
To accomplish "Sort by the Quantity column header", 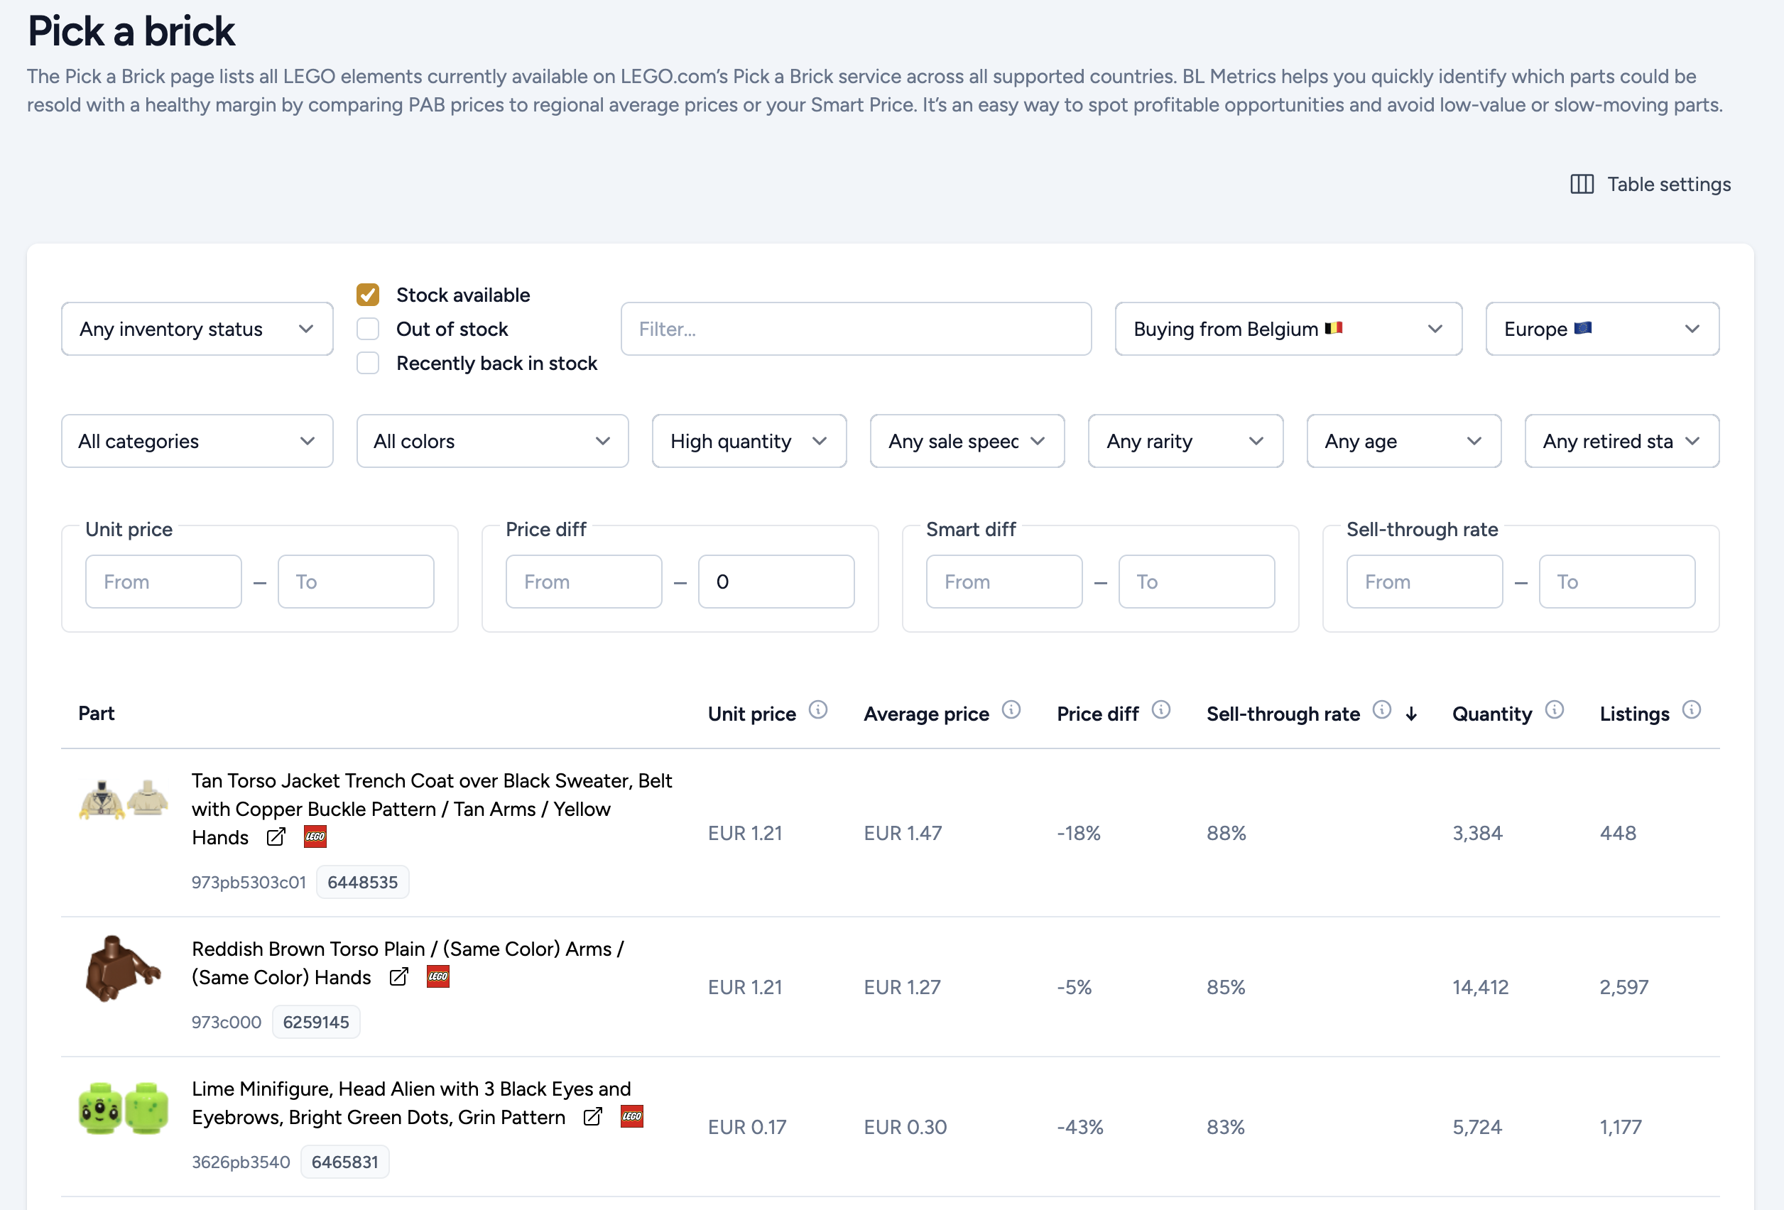I will (1491, 713).
